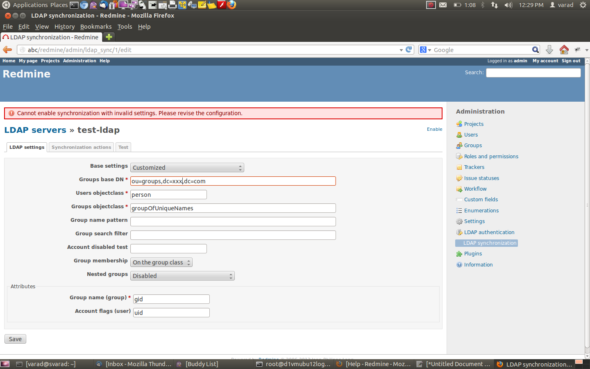The image size is (590, 369).
Task: Open Pidgin messenger launcher in top panel
Action: coord(93,5)
